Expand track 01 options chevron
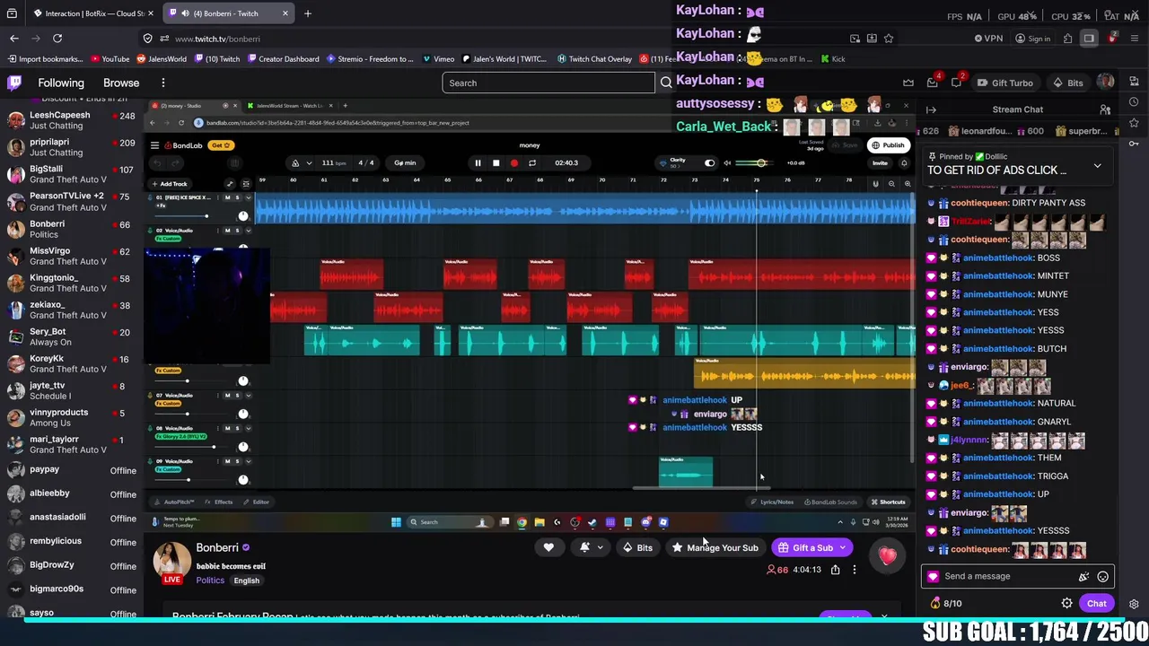The width and height of the screenshot is (1149, 646). 248,197
